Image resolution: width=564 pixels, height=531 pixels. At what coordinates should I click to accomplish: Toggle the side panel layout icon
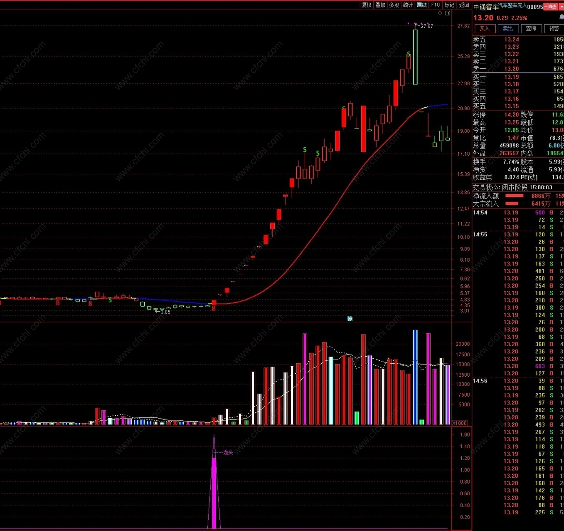point(448,13)
